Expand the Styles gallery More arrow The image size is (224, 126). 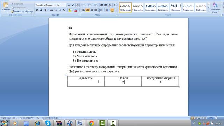(209, 11)
